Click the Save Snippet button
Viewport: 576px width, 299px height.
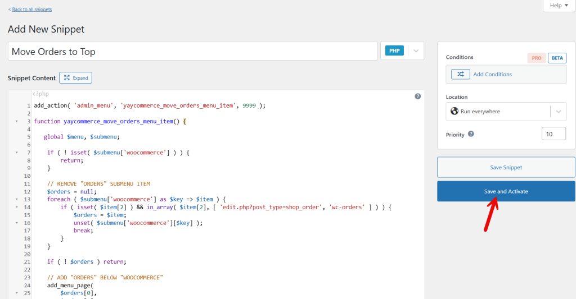[x=506, y=168]
